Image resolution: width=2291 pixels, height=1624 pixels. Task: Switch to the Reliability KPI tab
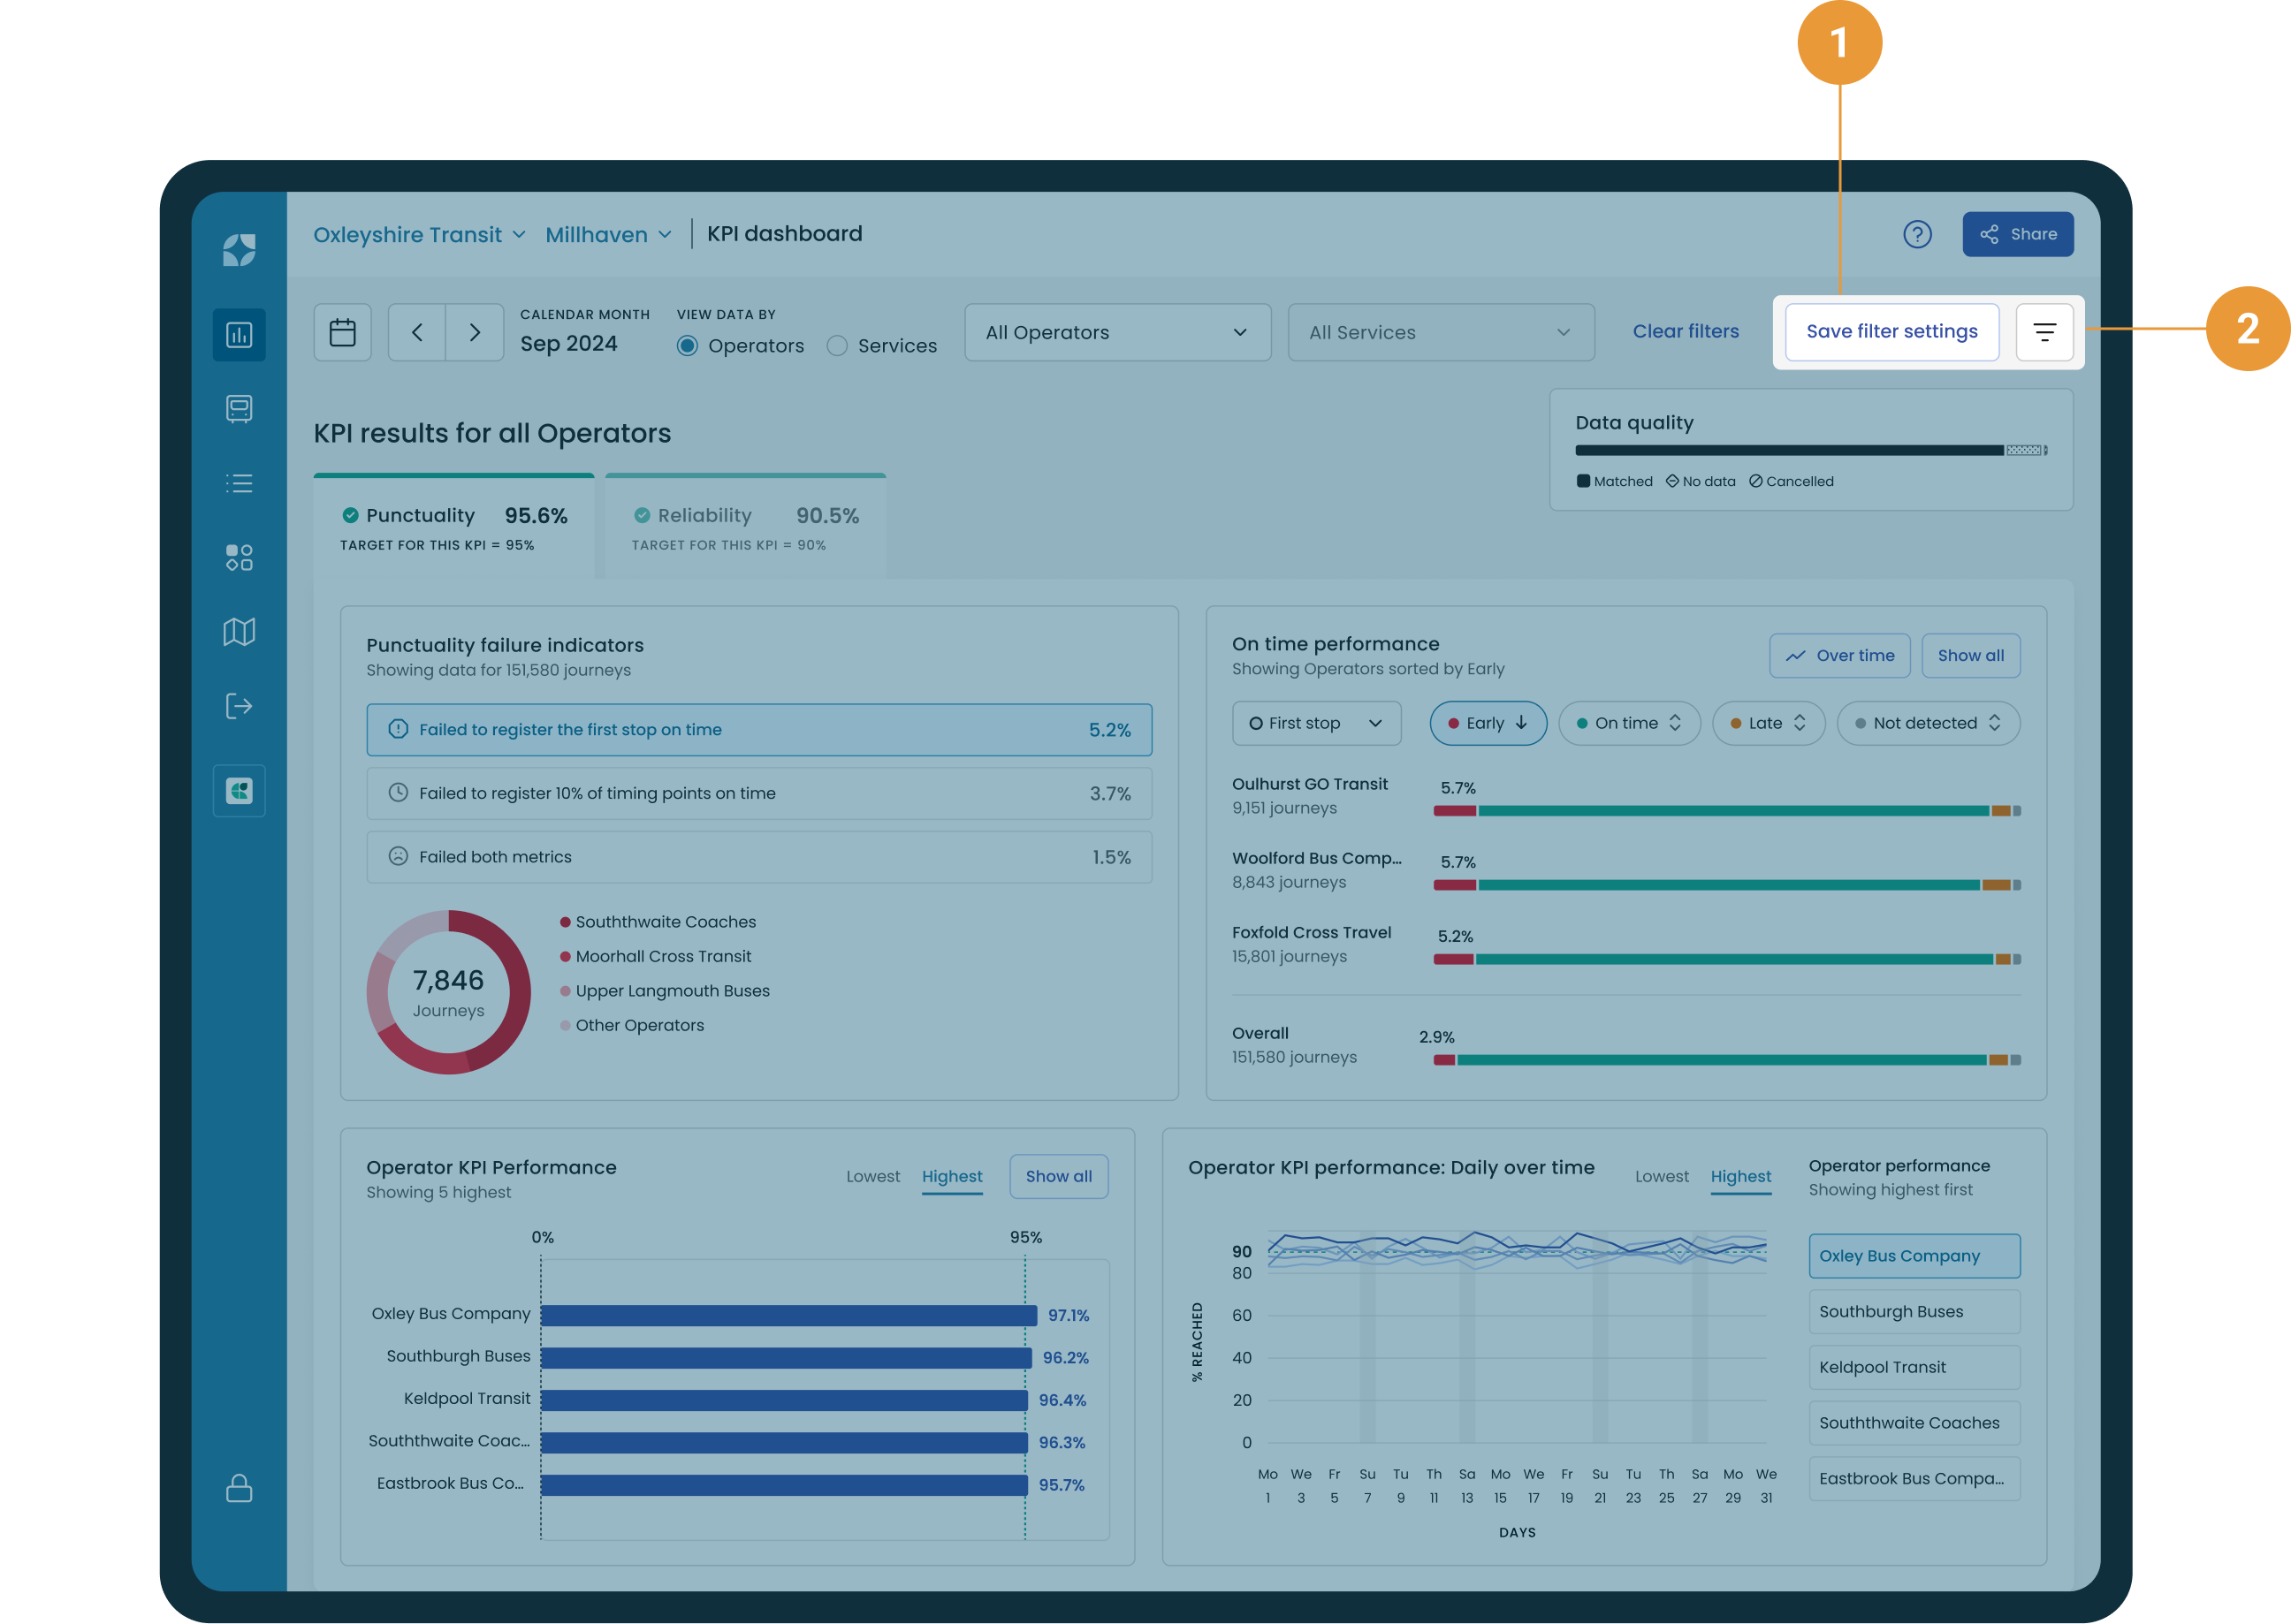pos(745,527)
